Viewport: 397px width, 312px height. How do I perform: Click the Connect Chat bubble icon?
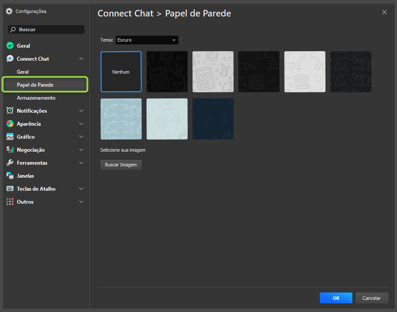point(10,59)
